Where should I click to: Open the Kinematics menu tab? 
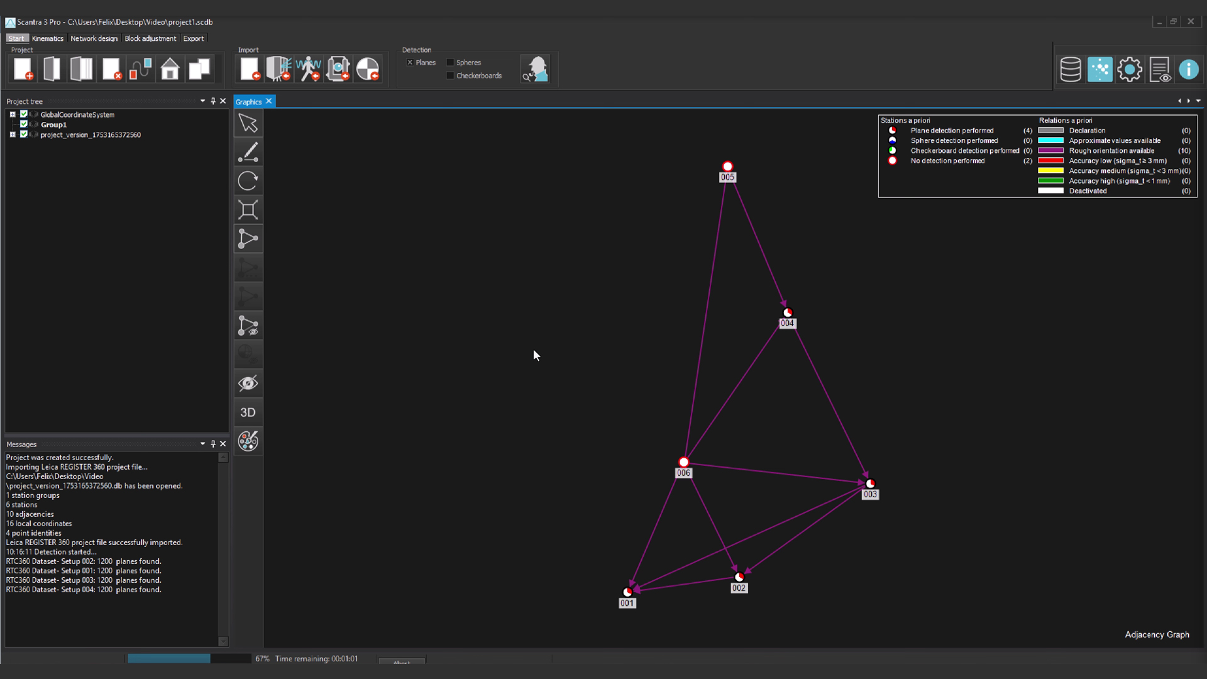(48, 38)
